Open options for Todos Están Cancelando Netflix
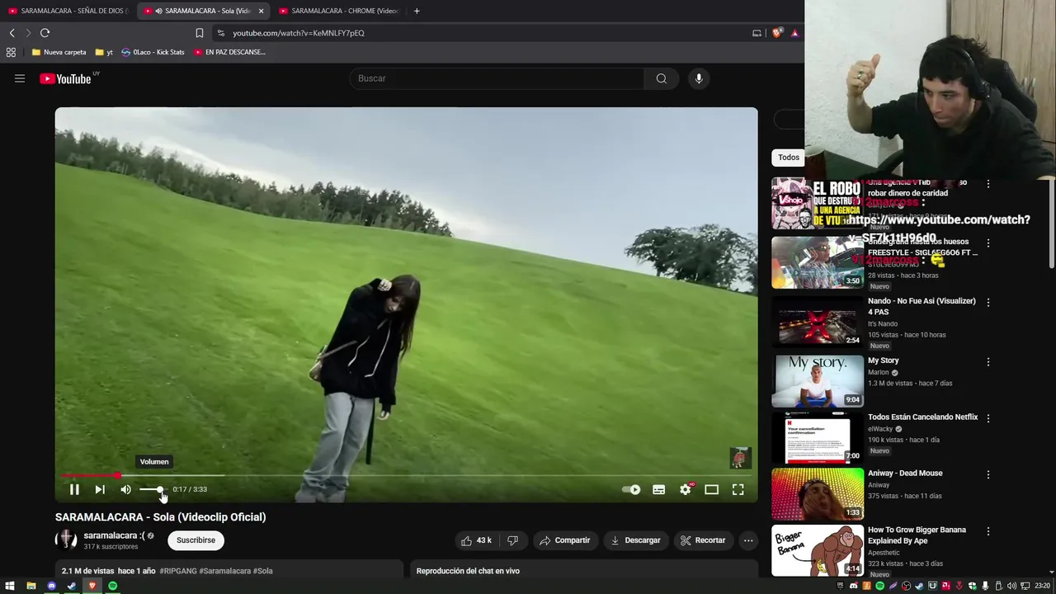 click(988, 418)
